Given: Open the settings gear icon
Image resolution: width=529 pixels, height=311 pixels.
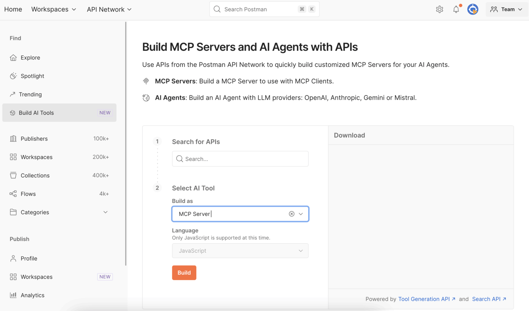Looking at the screenshot, I should (x=439, y=9).
